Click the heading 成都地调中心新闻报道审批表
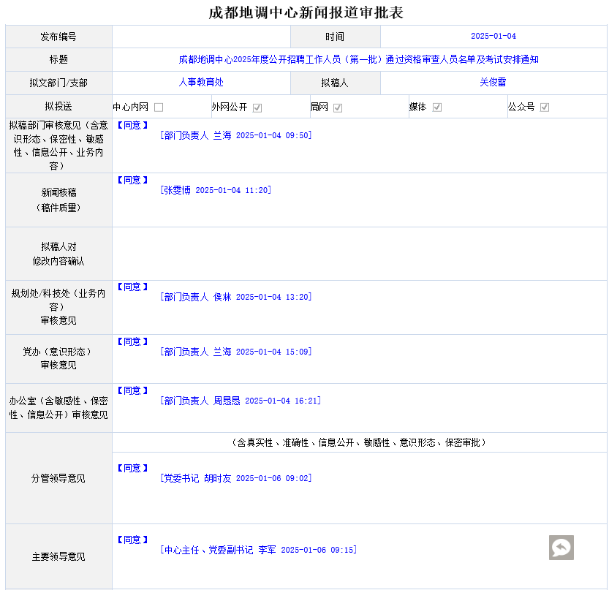609x590 pixels. click(306, 13)
